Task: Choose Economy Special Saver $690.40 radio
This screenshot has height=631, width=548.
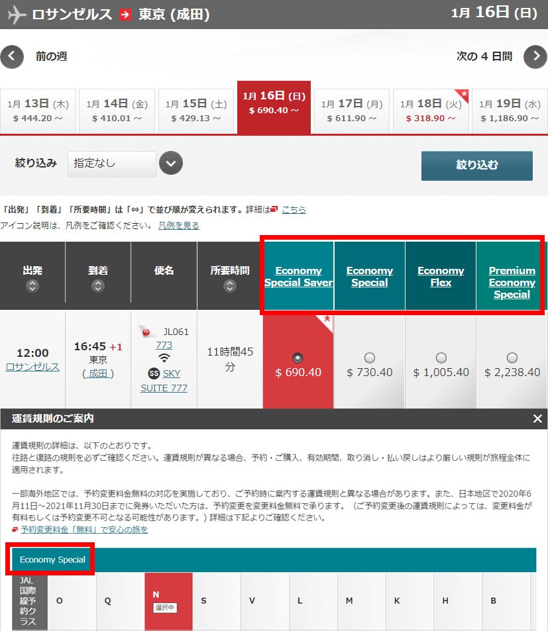Action: pyautogui.click(x=298, y=358)
